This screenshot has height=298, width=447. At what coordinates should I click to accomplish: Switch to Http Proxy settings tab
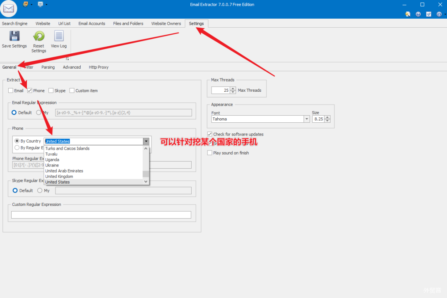coord(99,67)
